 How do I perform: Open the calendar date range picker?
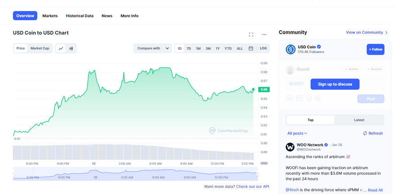tap(251, 48)
